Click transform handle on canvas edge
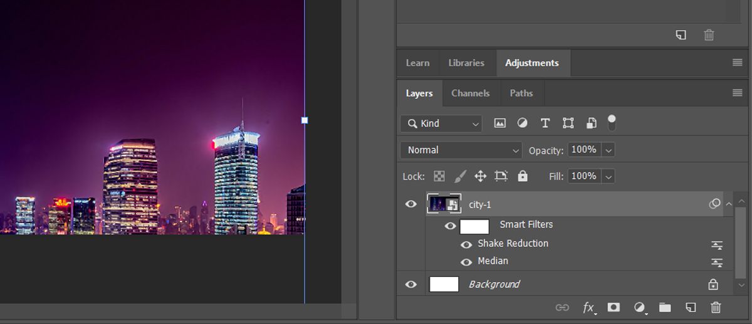 click(305, 120)
